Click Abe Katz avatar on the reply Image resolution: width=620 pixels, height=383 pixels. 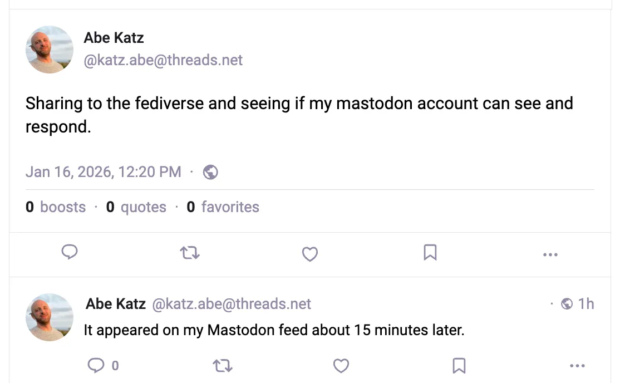[x=50, y=317]
